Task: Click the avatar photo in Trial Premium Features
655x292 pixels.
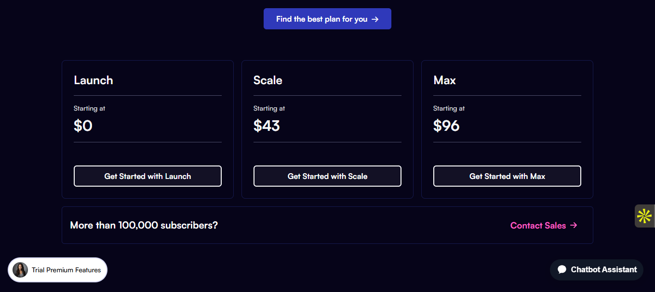Action: click(x=20, y=270)
